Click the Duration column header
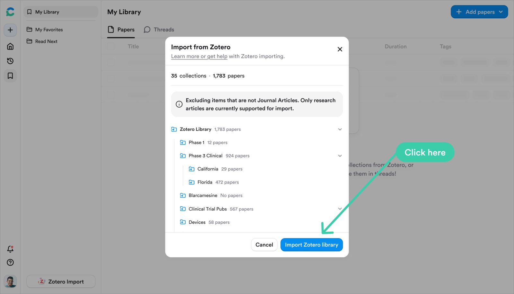 tap(395, 47)
